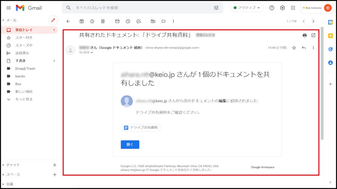
Task: Go to the 送信済み folder
Action: (22, 53)
